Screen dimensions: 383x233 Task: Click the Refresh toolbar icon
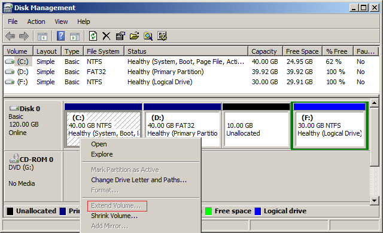[93, 36]
